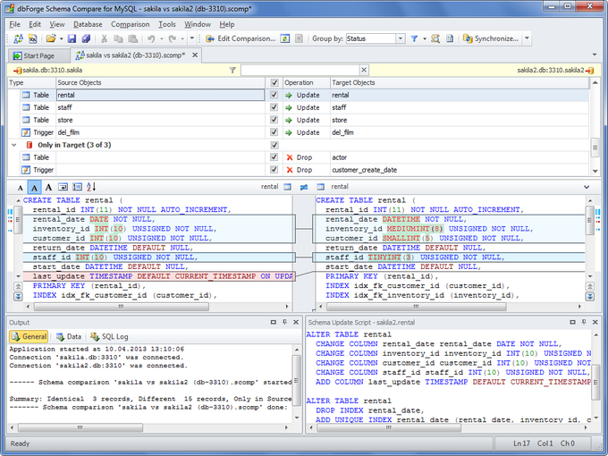Screen dimensions: 608x456
Task: Click the Generate Report document icon
Action: pos(450,38)
